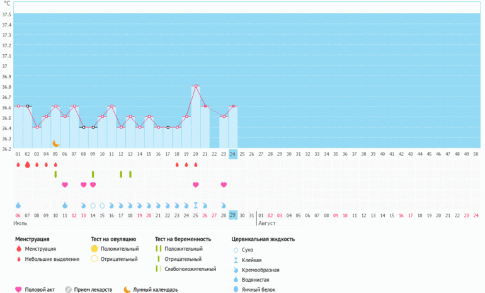
Task: Select the highlighted cycle day 24
Action: click(x=233, y=154)
